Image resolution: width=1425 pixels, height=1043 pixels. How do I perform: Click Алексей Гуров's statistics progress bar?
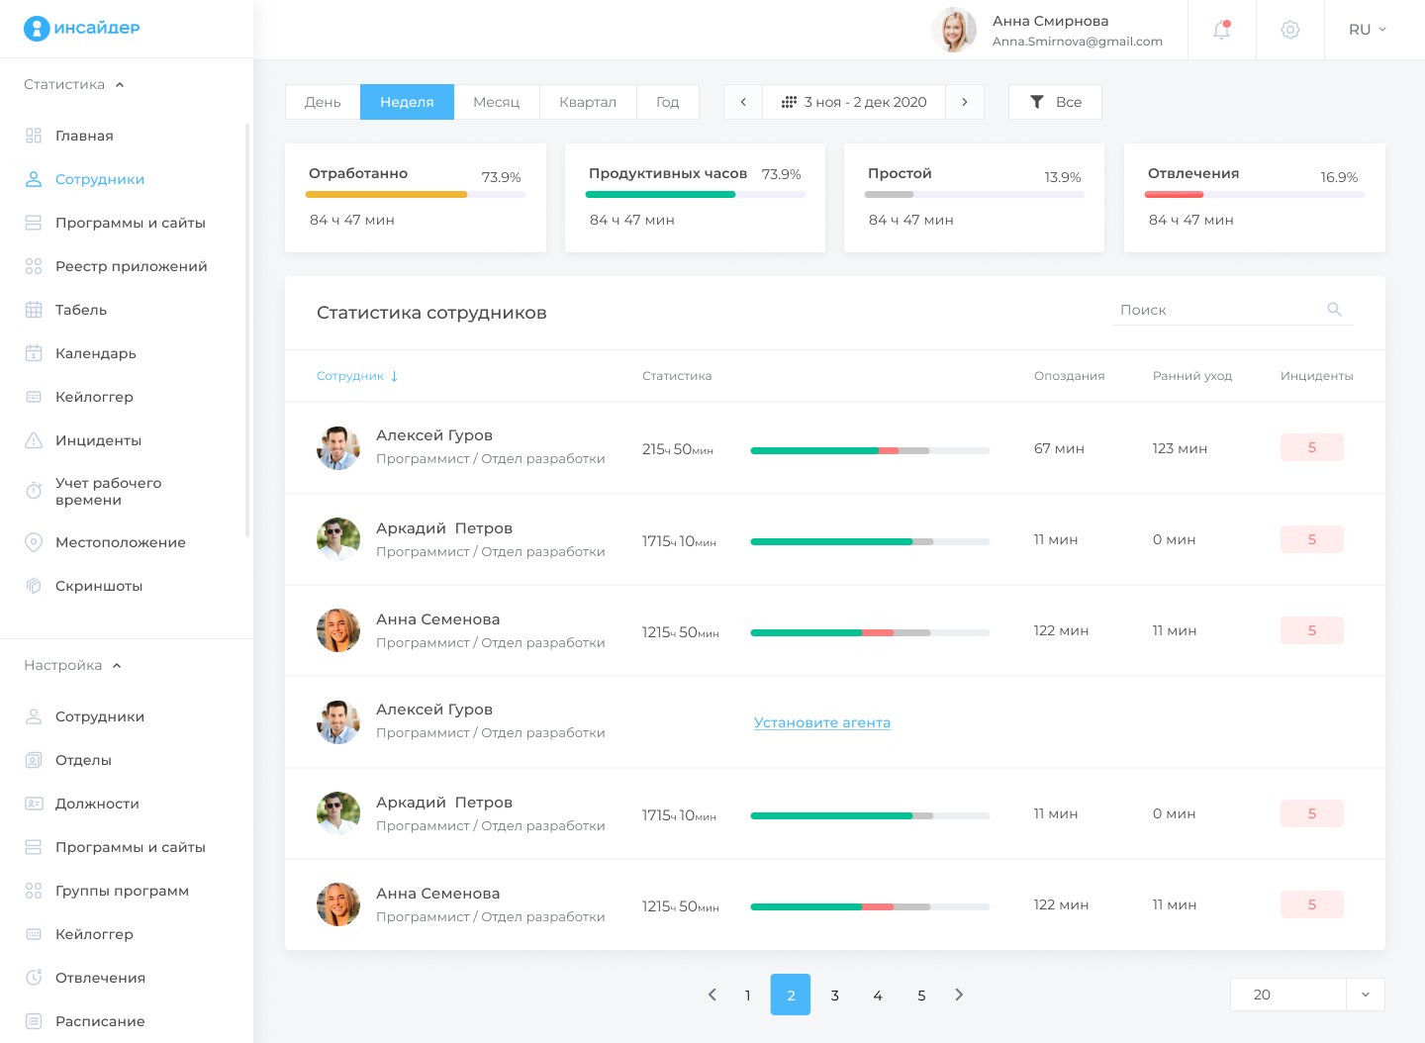(x=869, y=450)
